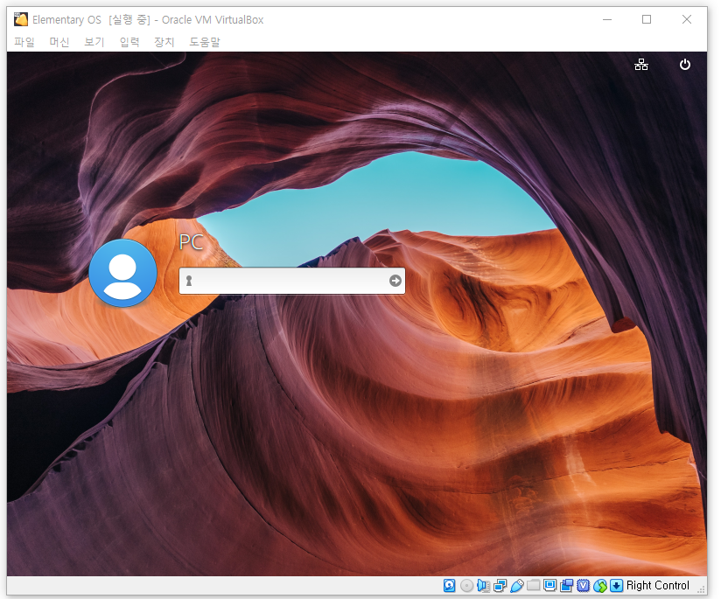Click the Right Control host key label
Image resolution: width=721 pixels, height=599 pixels.
(x=657, y=585)
